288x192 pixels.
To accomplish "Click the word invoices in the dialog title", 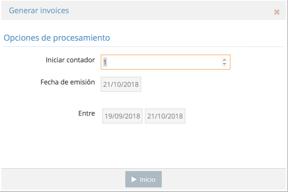I will click(x=54, y=11).
